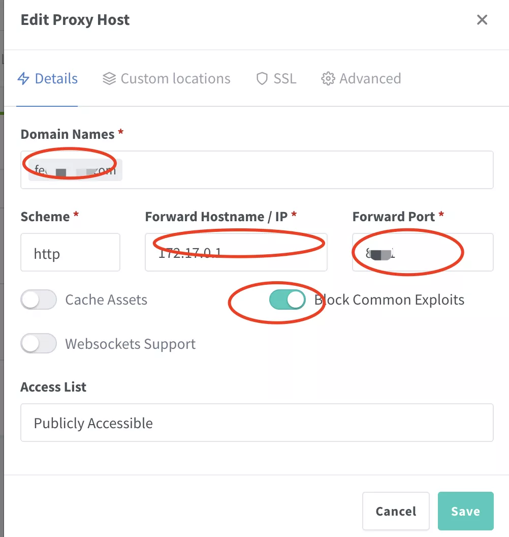Screen dimensions: 509x537
Task: Open the SSL tab
Action: click(x=284, y=79)
